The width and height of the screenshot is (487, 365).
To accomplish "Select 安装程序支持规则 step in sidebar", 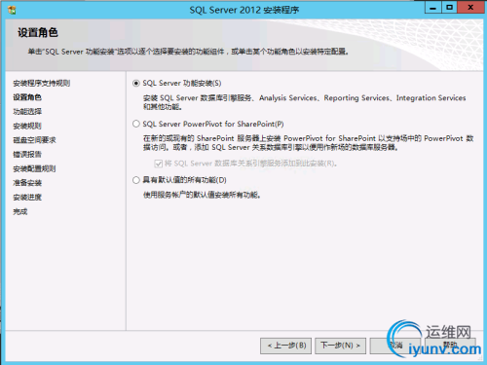I will click(x=42, y=83).
